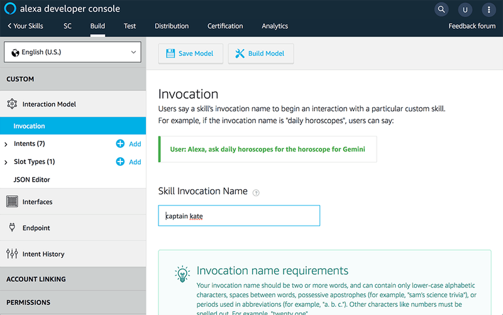This screenshot has width=503, height=315.
Task: Open Endpoint via its plug icon
Action: coord(12,228)
